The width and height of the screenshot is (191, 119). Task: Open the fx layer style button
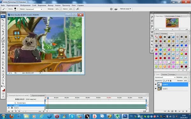coord(169,111)
